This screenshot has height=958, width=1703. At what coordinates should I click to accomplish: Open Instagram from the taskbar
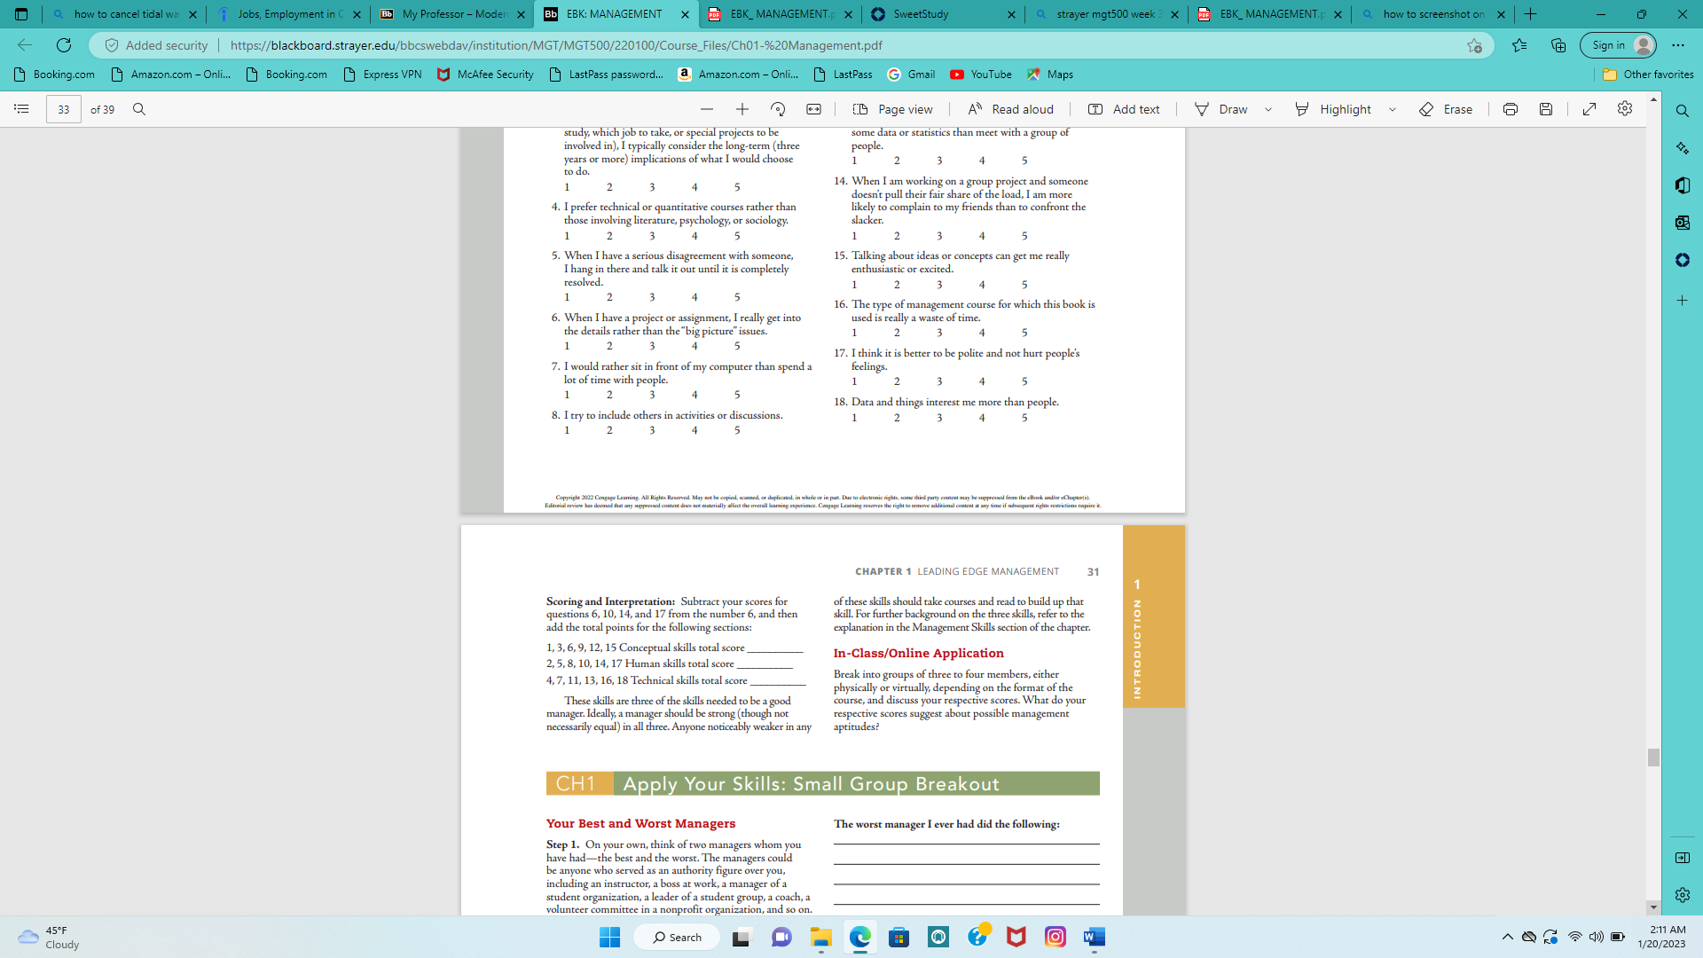click(x=1056, y=937)
